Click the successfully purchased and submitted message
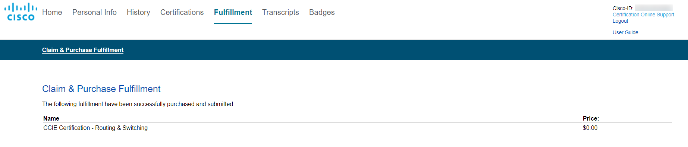The image size is (688, 147). 138,104
